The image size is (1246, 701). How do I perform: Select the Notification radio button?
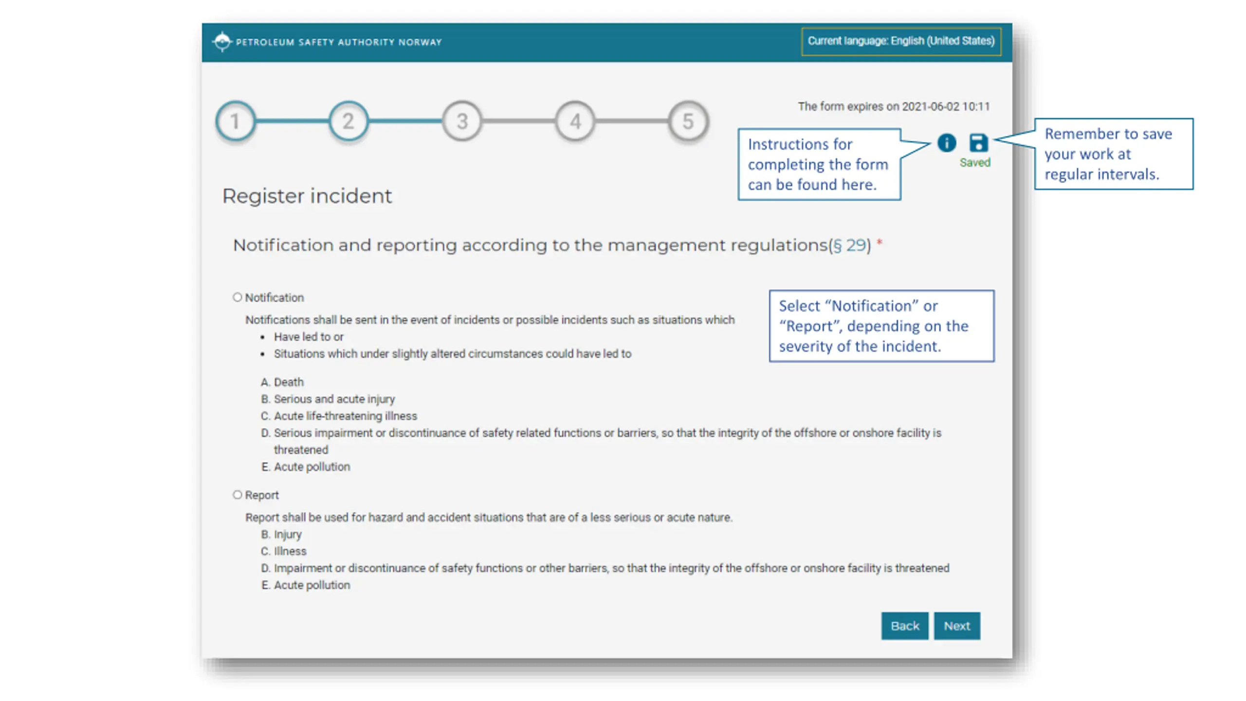click(x=237, y=297)
